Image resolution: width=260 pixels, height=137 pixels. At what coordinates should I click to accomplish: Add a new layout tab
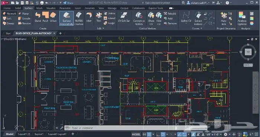(x=73, y=134)
